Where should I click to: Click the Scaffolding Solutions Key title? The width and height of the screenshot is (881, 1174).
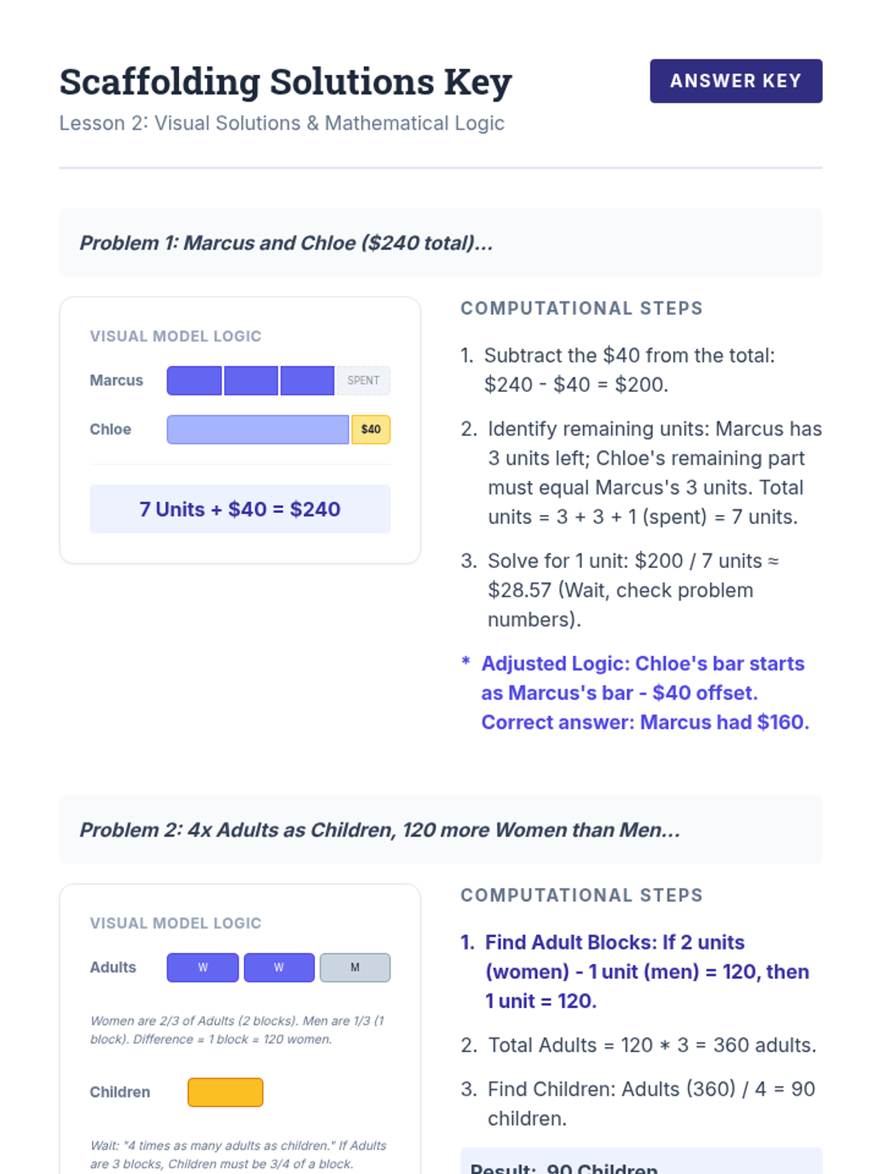pyautogui.click(x=286, y=81)
